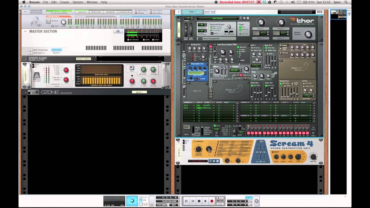Image resolution: width=370 pixels, height=208 pixels.
Task: Click the transport Rewind button
Action: coord(186,201)
